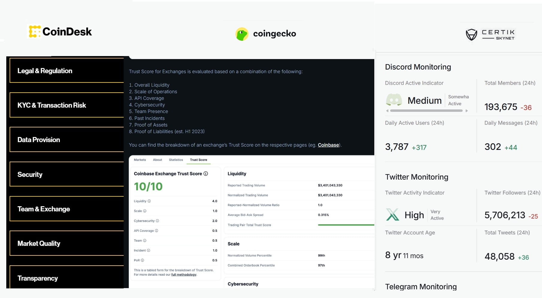Click the CertiK Skynet shield logo
This screenshot has width=542, height=298.
[471, 34]
